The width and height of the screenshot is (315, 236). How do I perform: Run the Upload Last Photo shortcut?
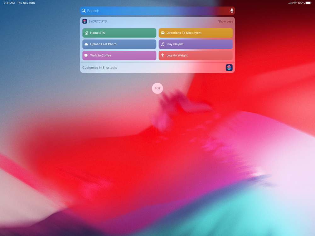[119, 44]
